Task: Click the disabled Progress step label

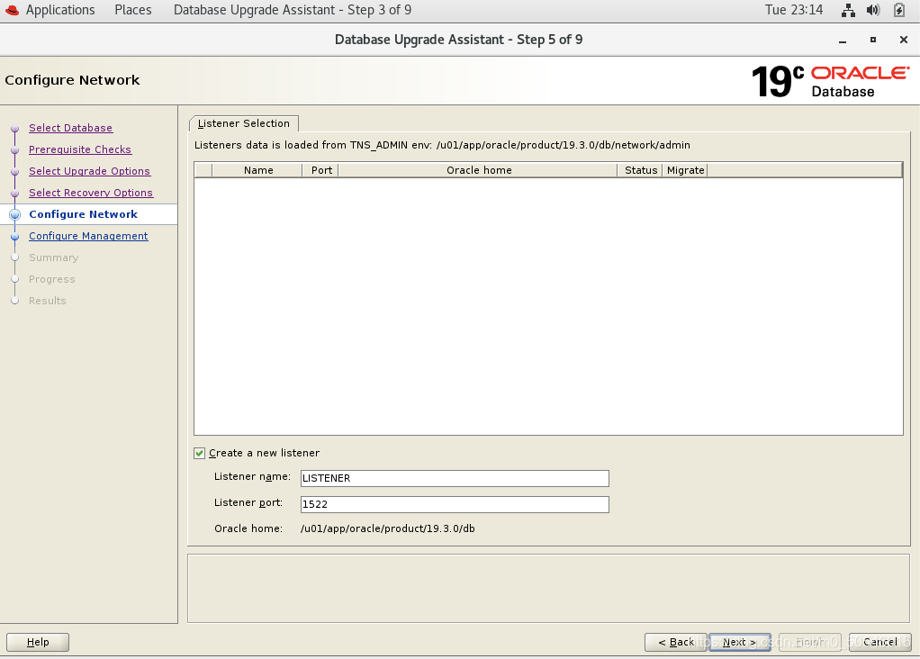Action: point(51,279)
